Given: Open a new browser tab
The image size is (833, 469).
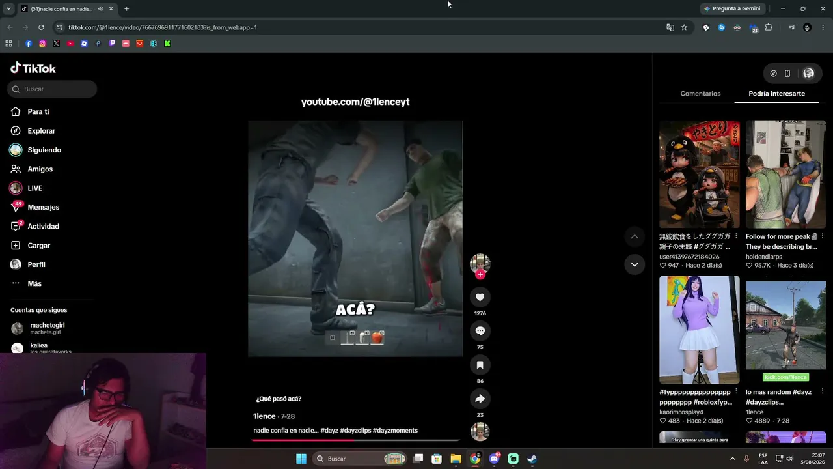Looking at the screenshot, I should [x=126, y=9].
